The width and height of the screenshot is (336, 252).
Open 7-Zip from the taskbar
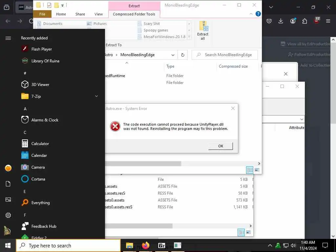[161, 245]
